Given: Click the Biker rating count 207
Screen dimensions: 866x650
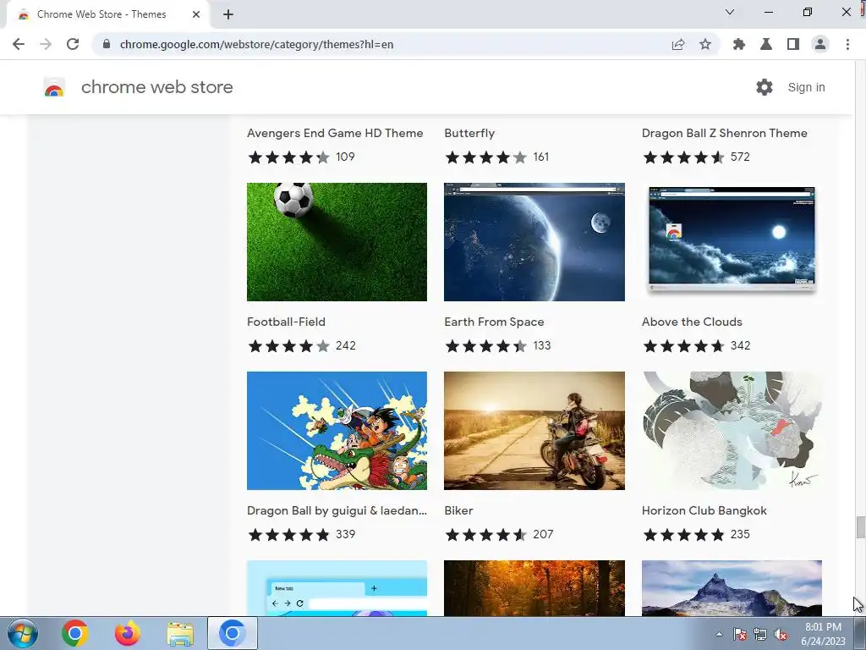Looking at the screenshot, I should 543,535.
